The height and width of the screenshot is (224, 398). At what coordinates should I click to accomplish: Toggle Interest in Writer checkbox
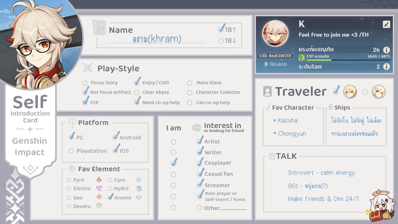tap(200, 151)
